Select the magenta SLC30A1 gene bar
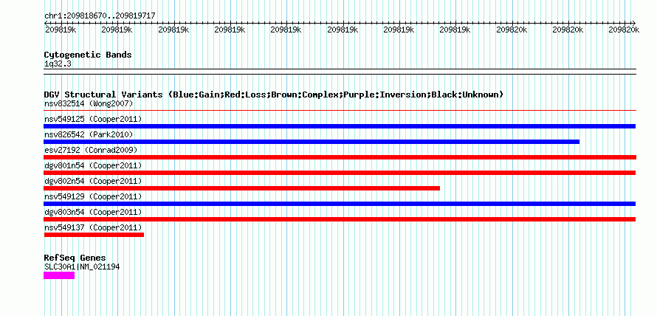Screen dimensions: 657x316 (x=59, y=275)
